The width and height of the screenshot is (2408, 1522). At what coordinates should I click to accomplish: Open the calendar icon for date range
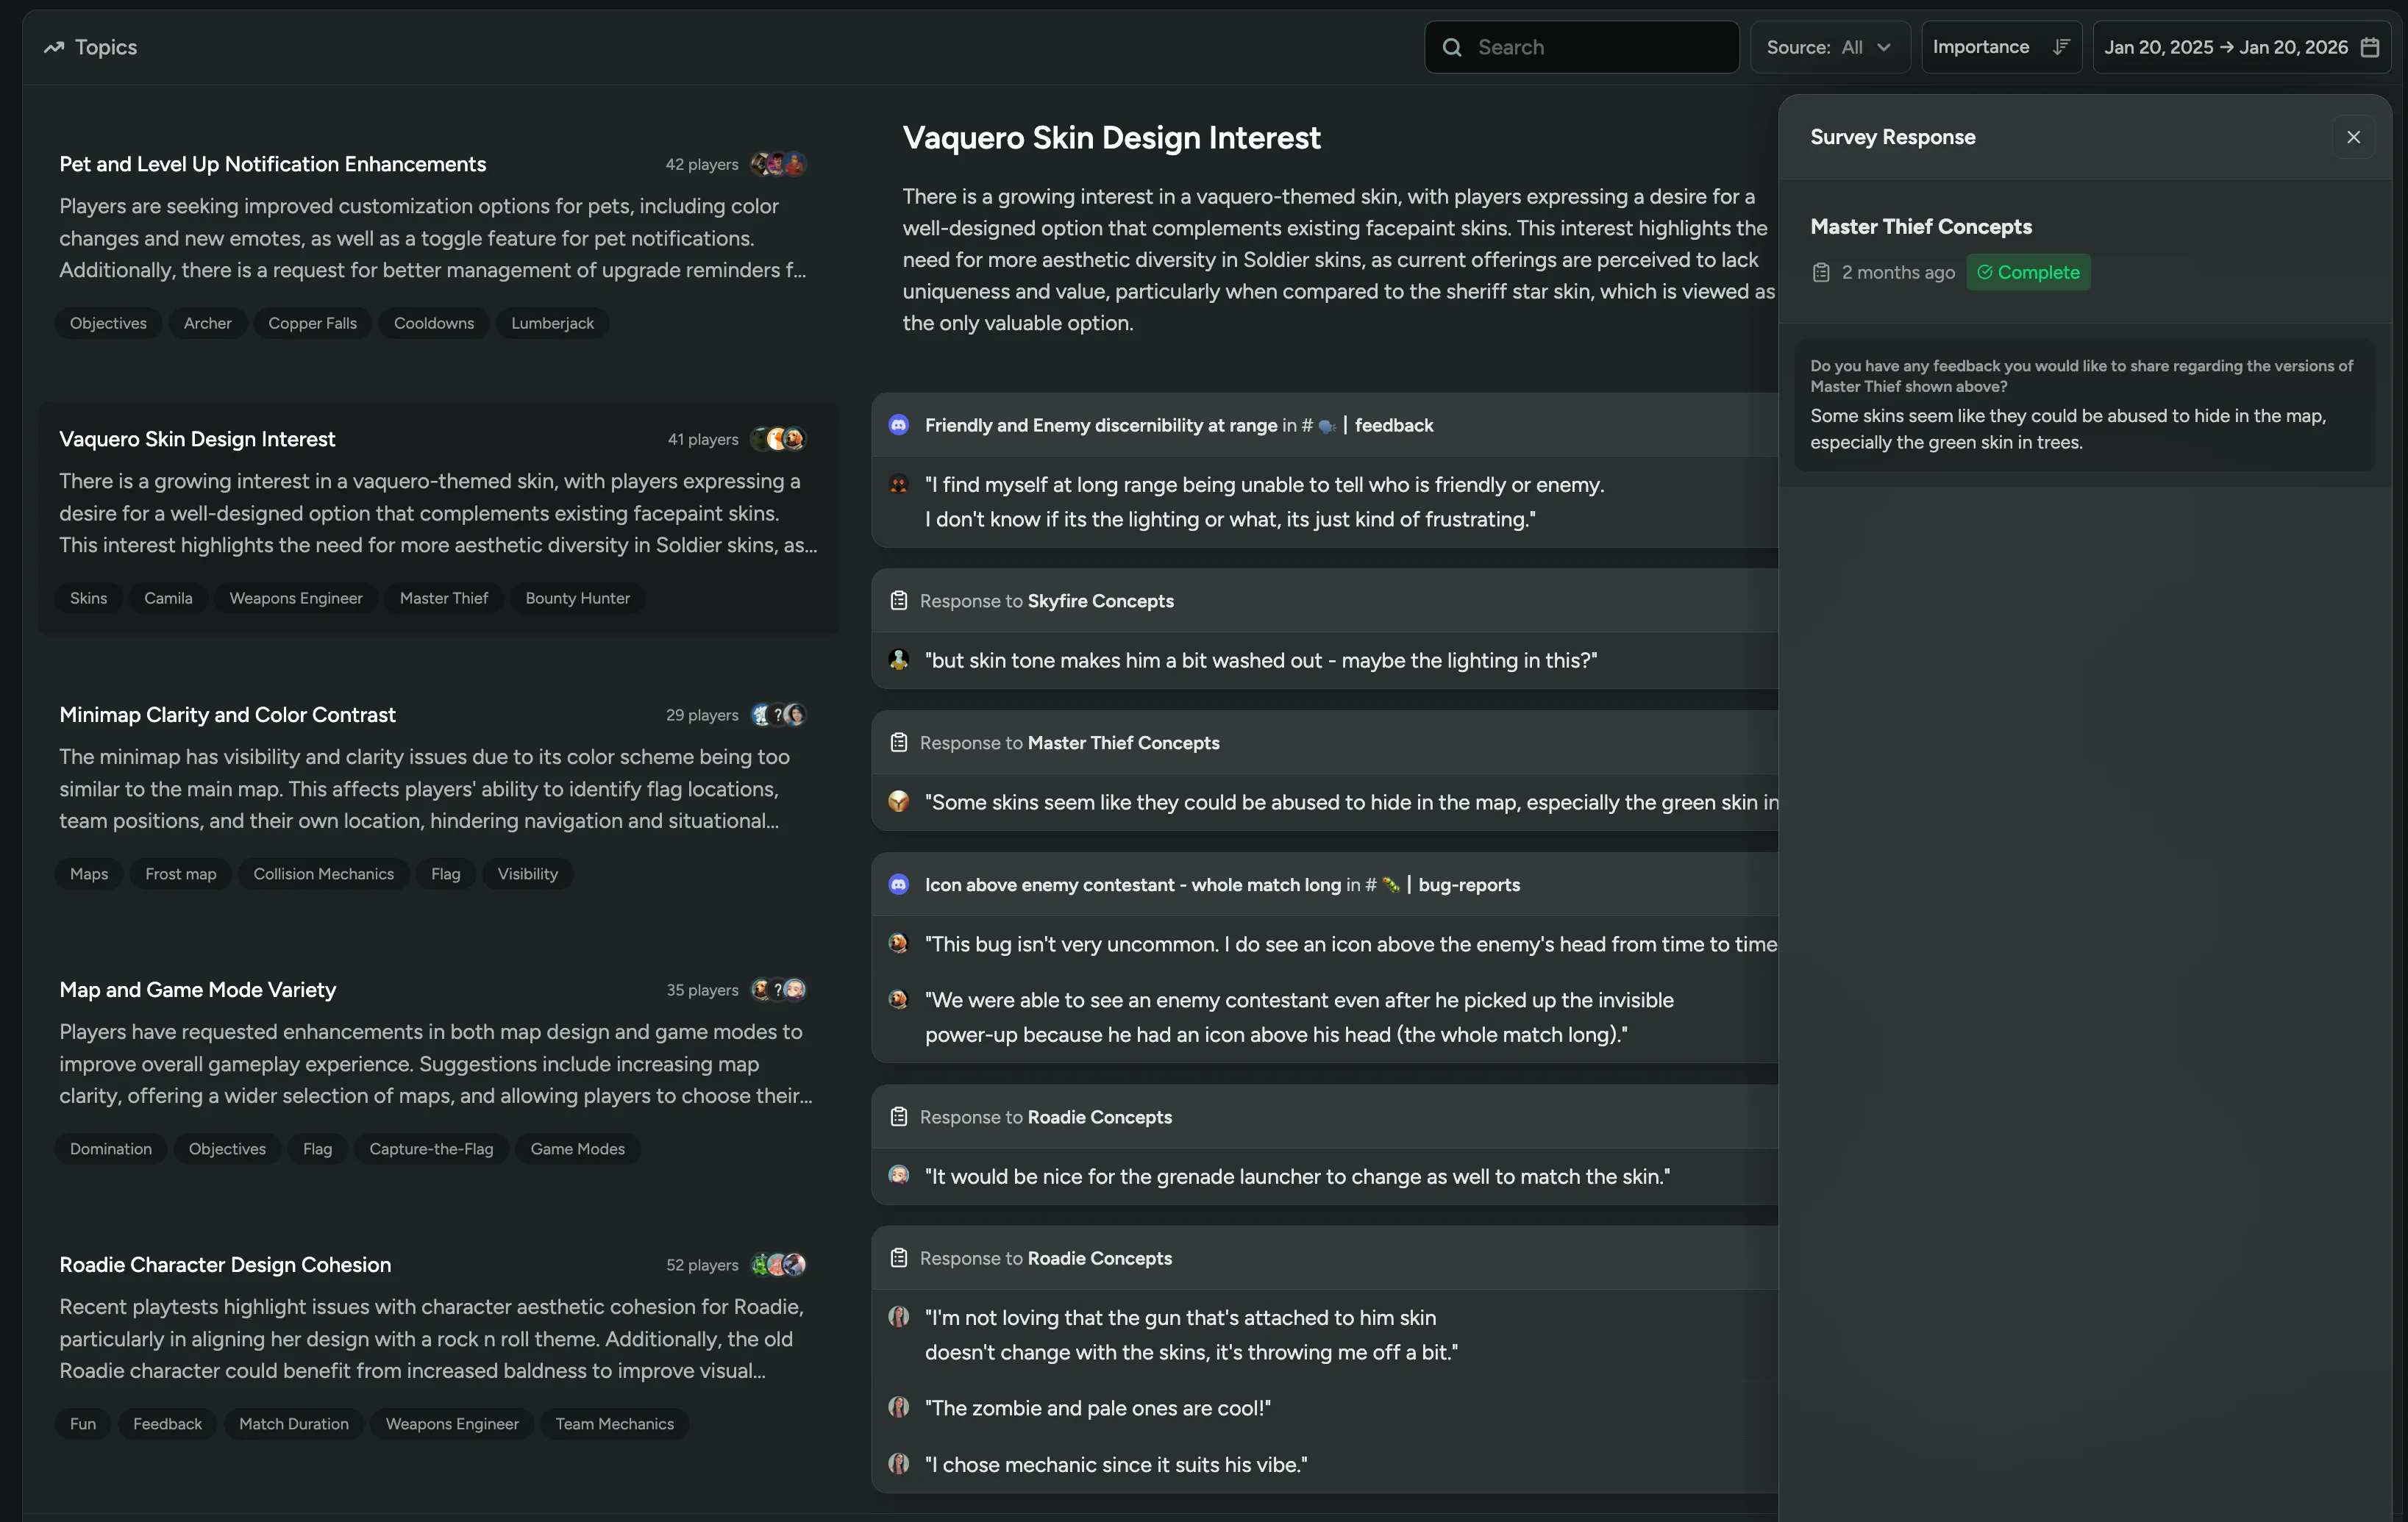(x=2370, y=47)
